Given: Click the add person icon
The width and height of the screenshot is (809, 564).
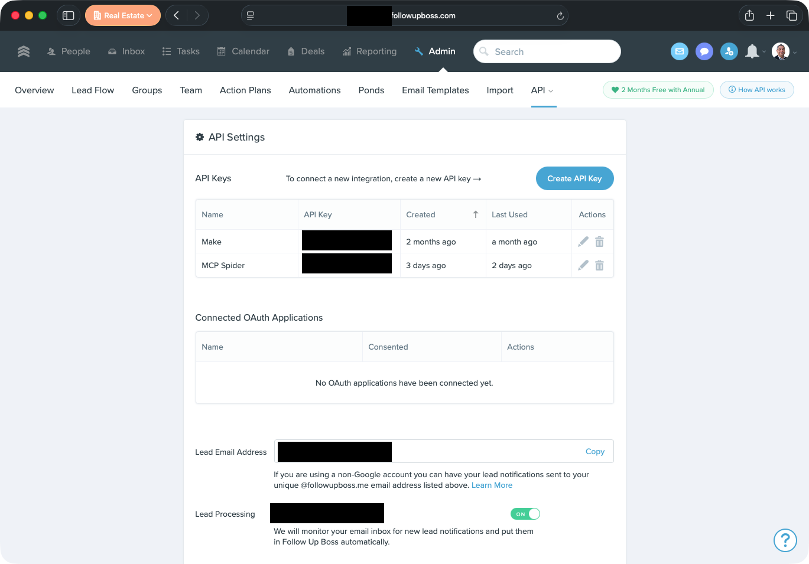Looking at the screenshot, I should tap(729, 51).
